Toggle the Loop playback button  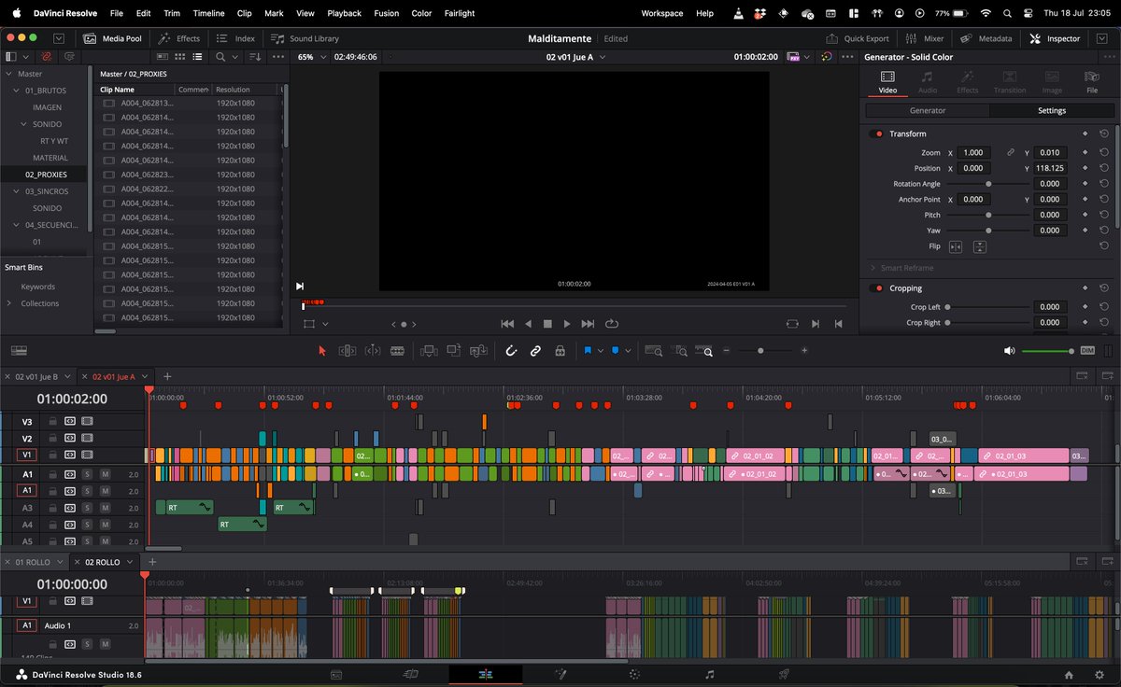pos(612,324)
